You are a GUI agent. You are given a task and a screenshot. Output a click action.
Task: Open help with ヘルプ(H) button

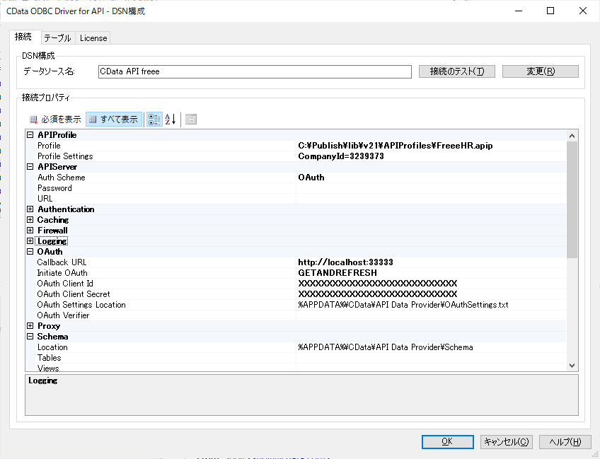[565, 442]
